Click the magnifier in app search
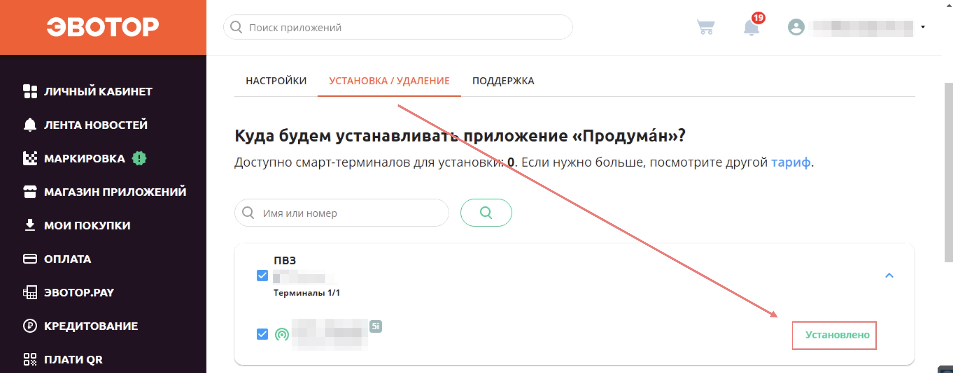Screen dimensions: 953x373 coord(236,27)
